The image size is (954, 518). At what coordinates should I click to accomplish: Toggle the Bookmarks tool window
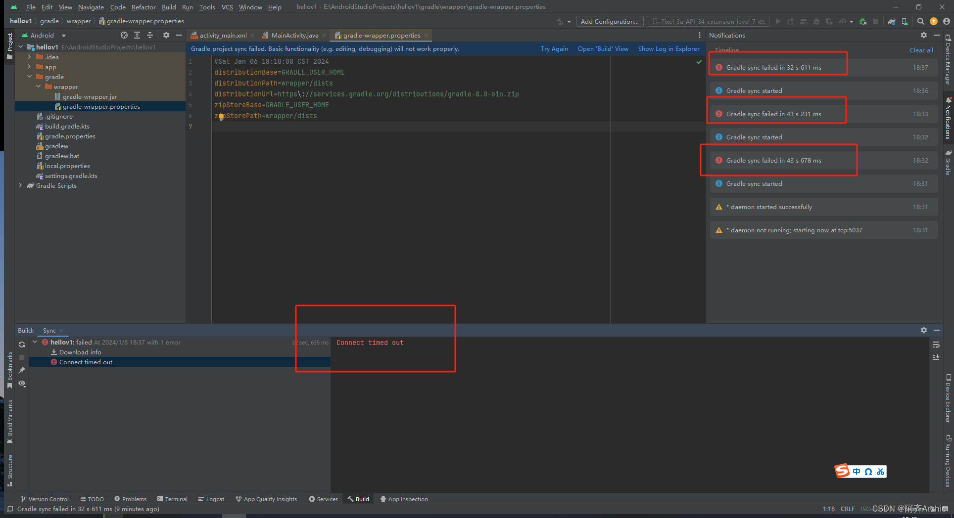click(x=9, y=370)
